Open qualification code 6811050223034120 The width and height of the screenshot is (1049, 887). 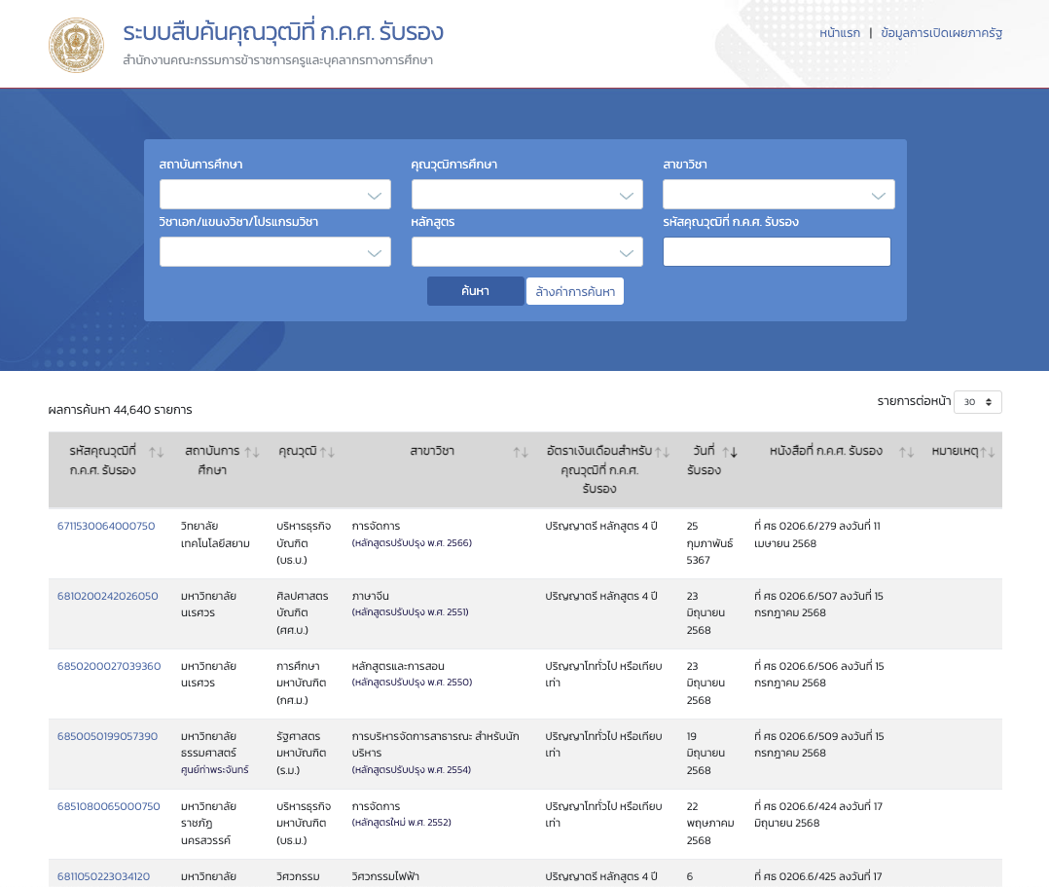104,876
